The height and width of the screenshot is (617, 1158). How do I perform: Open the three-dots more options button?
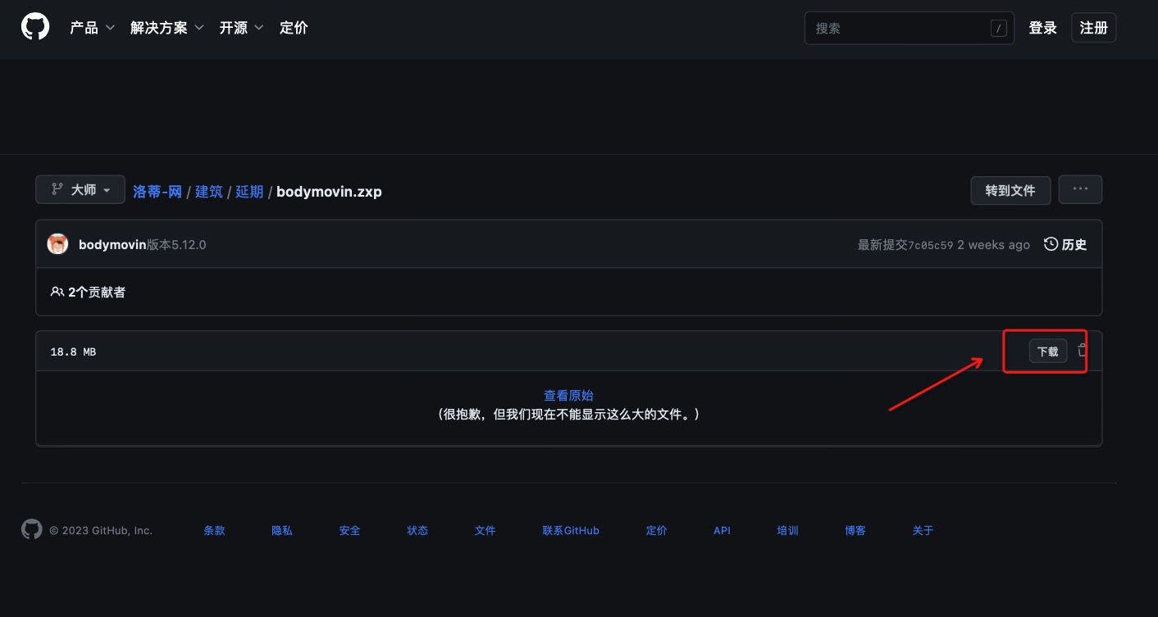pos(1080,189)
